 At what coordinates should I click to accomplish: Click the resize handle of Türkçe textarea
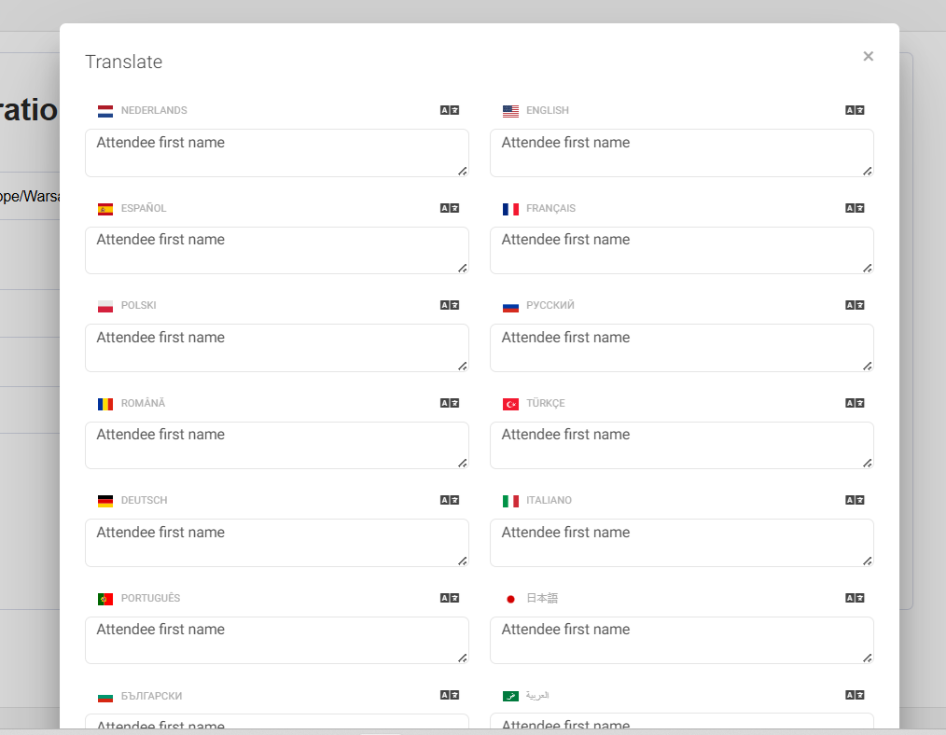(867, 463)
